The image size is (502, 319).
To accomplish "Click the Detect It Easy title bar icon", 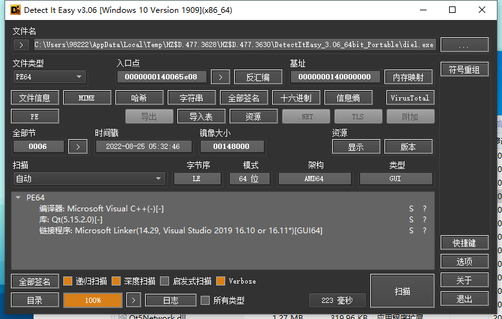I will [15, 10].
